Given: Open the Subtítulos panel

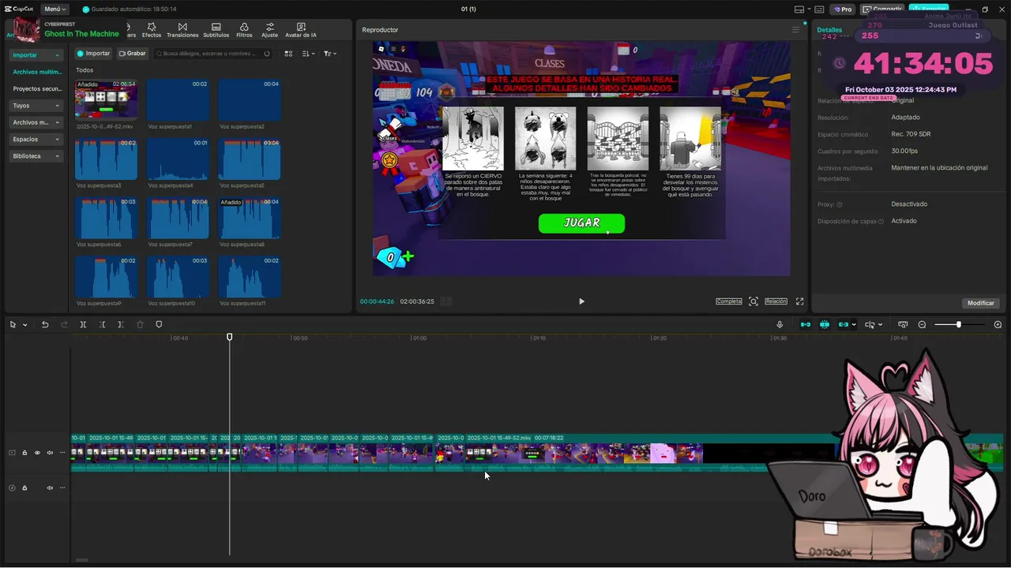Looking at the screenshot, I should (216, 30).
